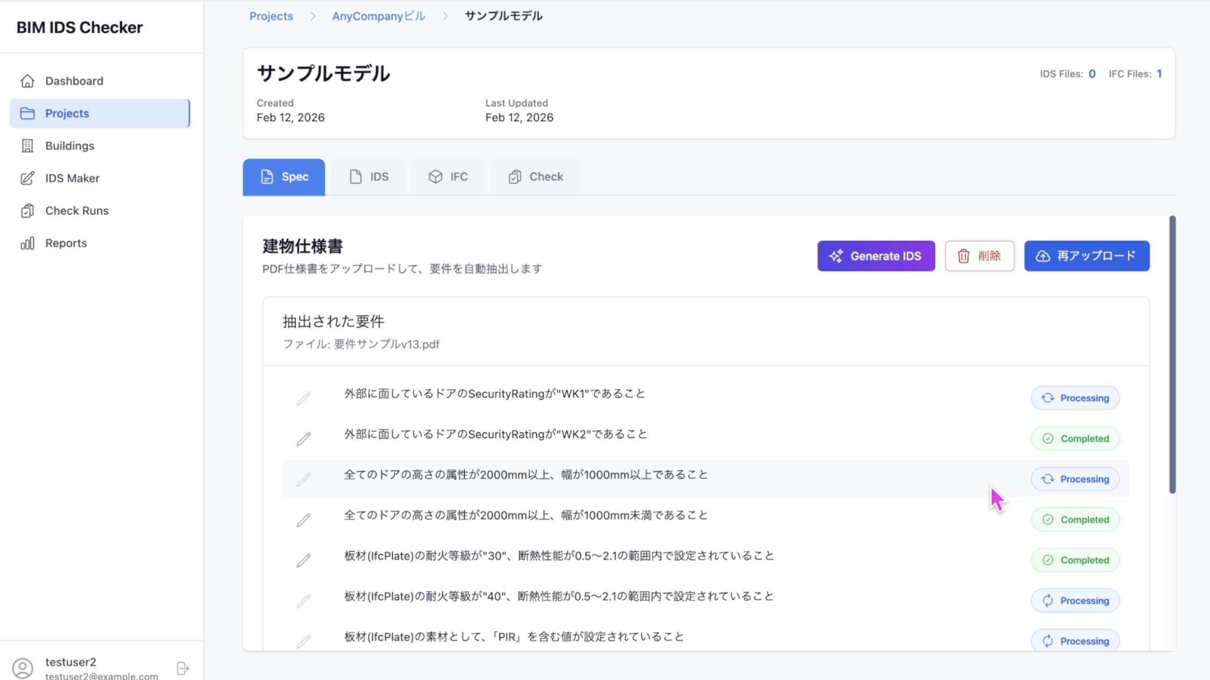
Task: Click the IDS Maker pencil-square icon
Action: [x=27, y=178]
